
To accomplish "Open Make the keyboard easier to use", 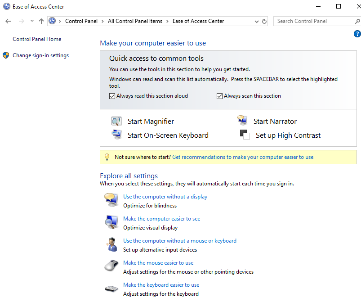I will [161, 285].
